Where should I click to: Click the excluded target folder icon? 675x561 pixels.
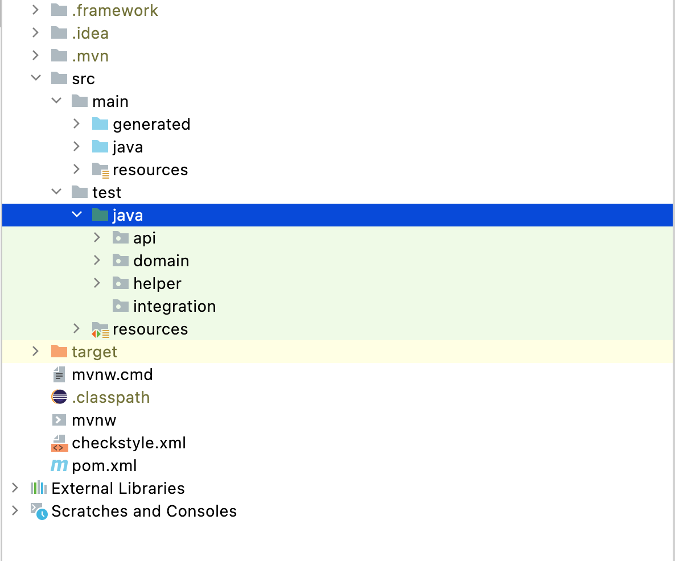[x=59, y=352]
